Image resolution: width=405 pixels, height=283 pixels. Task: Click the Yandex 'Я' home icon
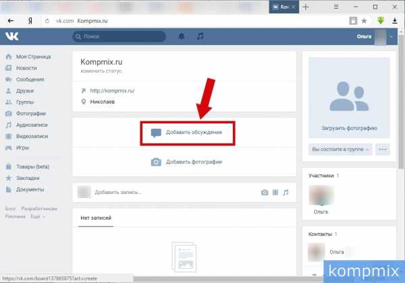pos(30,21)
